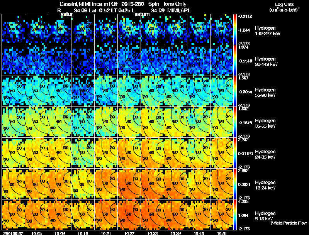This screenshot has height=235, width=309.
Task: Click the Hydrogen 149-227 keV color bar
Action: 235,30
